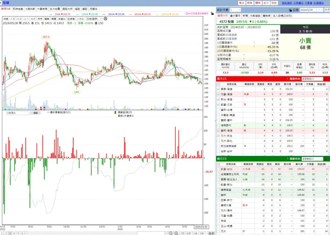Click the 5MA legend entry
The width and height of the screenshot is (330, 235).
pos(62,14)
